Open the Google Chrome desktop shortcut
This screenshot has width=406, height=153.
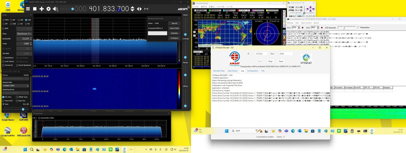pyautogui.click(x=7, y=115)
